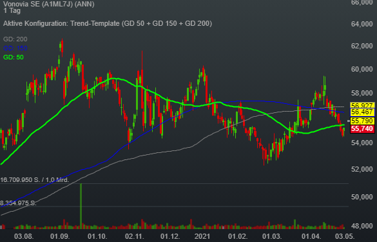Click the 56,467 blue-bordered price label
This screenshot has height=242, width=377.
point(362,112)
